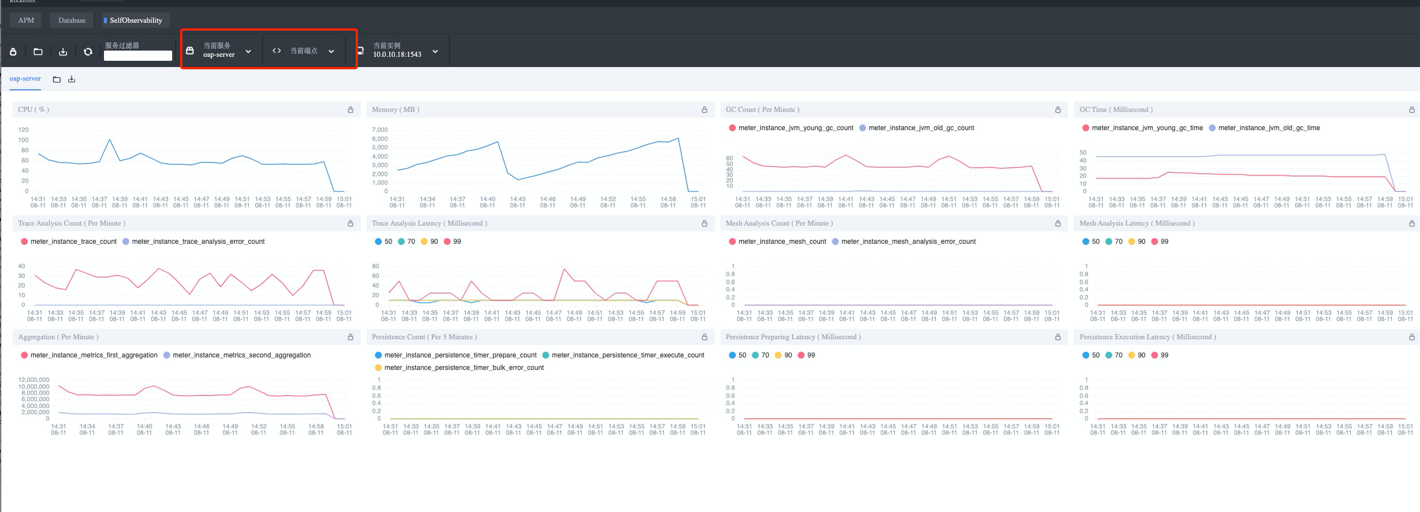The width and height of the screenshot is (1420, 512).
Task: Open the folder import icon in the toolbar
Action: point(38,52)
